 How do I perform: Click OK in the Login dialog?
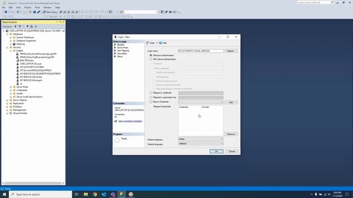[216, 151]
